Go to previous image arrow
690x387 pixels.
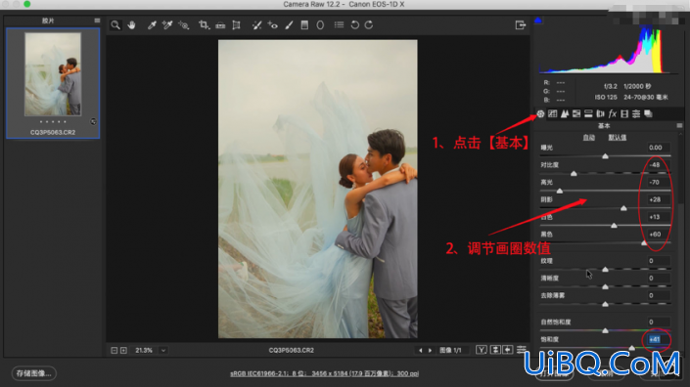(420, 350)
